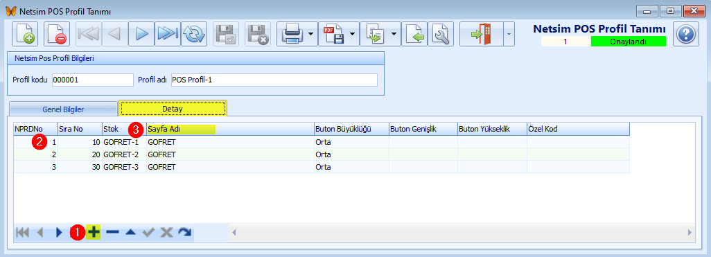Viewport: 711px width, 257px height.
Task: Go to next row in grid navigator
Action: [x=58, y=233]
